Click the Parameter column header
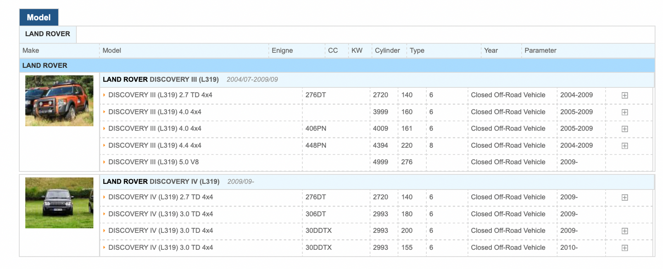663x269 pixels. click(x=540, y=50)
